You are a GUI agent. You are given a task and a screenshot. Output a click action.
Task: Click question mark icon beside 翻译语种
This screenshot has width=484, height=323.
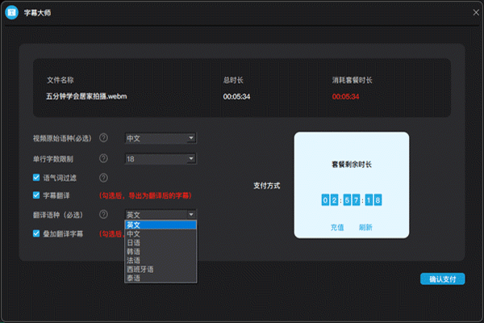(x=103, y=214)
